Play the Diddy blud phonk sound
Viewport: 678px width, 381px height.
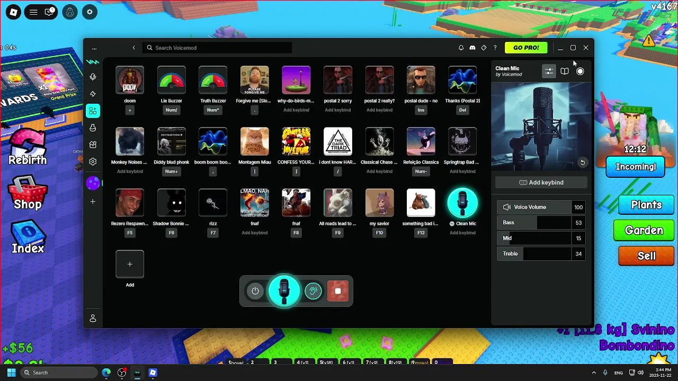[172, 141]
